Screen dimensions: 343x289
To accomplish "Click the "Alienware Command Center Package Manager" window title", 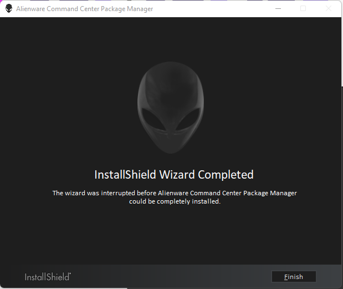I will 84,9.
